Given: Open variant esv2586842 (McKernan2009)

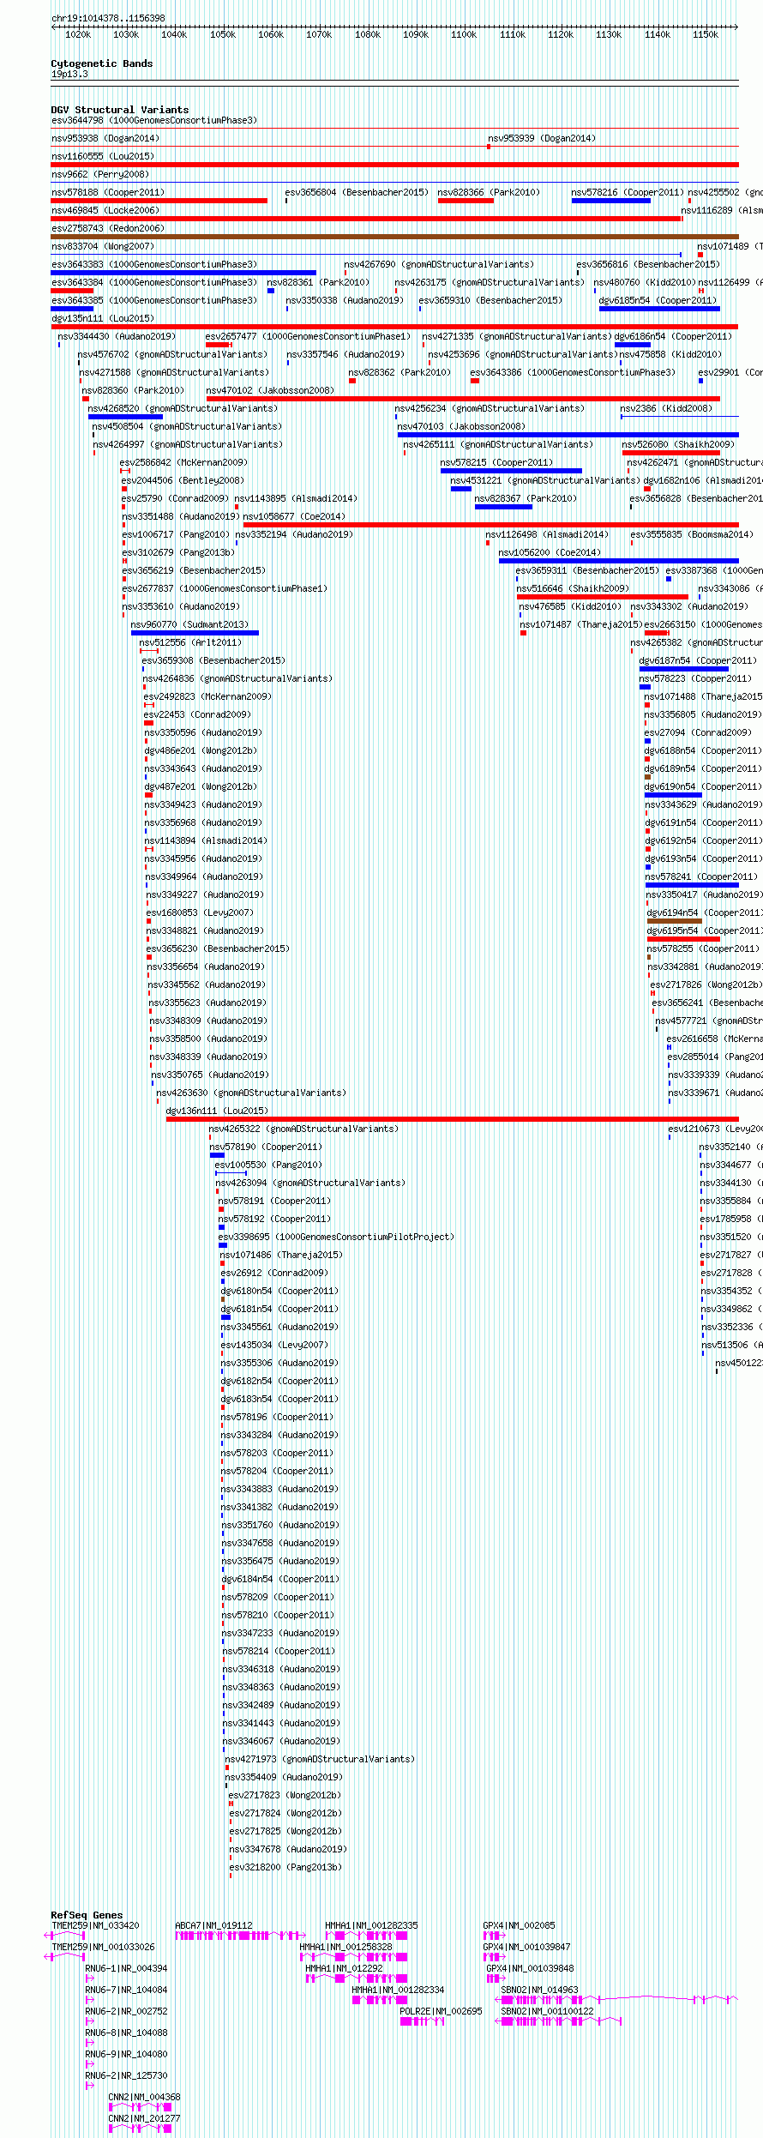Looking at the screenshot, I should (x=183, y=462).
